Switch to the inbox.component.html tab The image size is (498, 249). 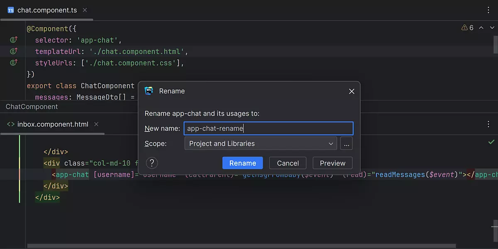point(52,124)
